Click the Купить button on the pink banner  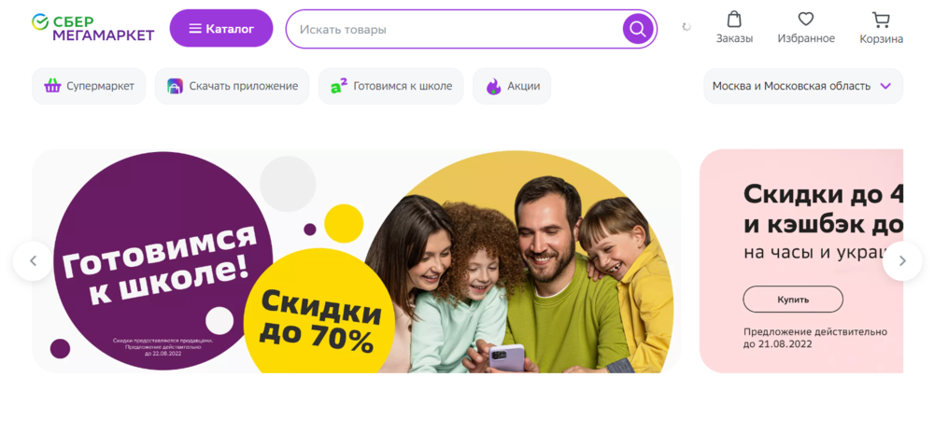[793, 300]
